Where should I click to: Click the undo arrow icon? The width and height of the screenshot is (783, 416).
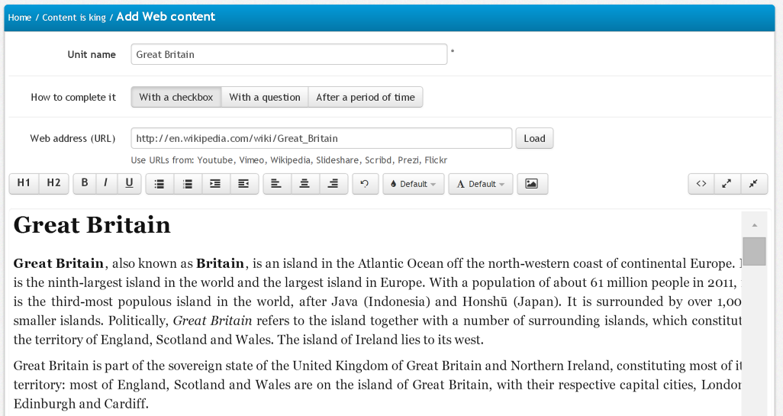365,184
